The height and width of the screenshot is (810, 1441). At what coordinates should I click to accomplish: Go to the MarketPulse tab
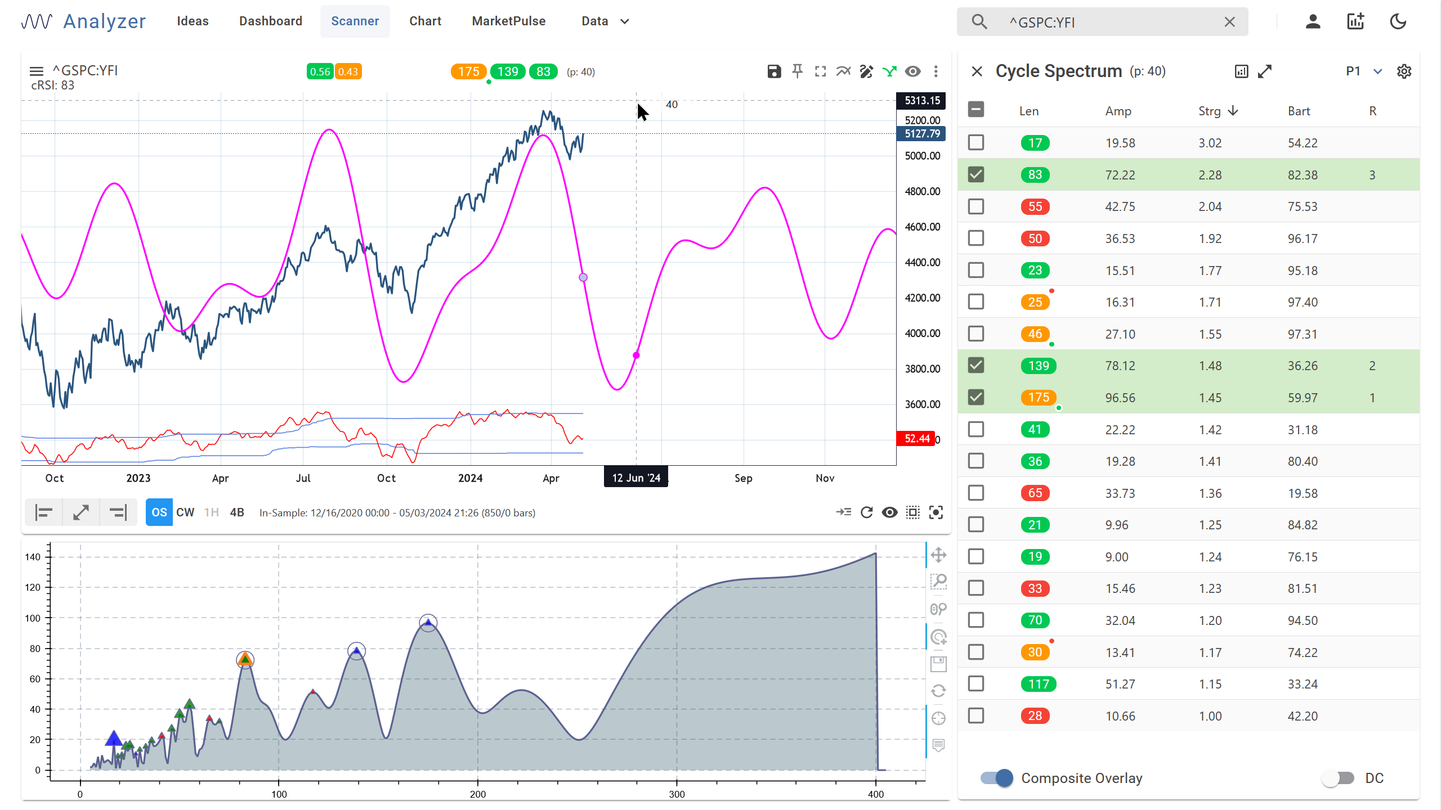pyautogui.click(x=508, y=21)
